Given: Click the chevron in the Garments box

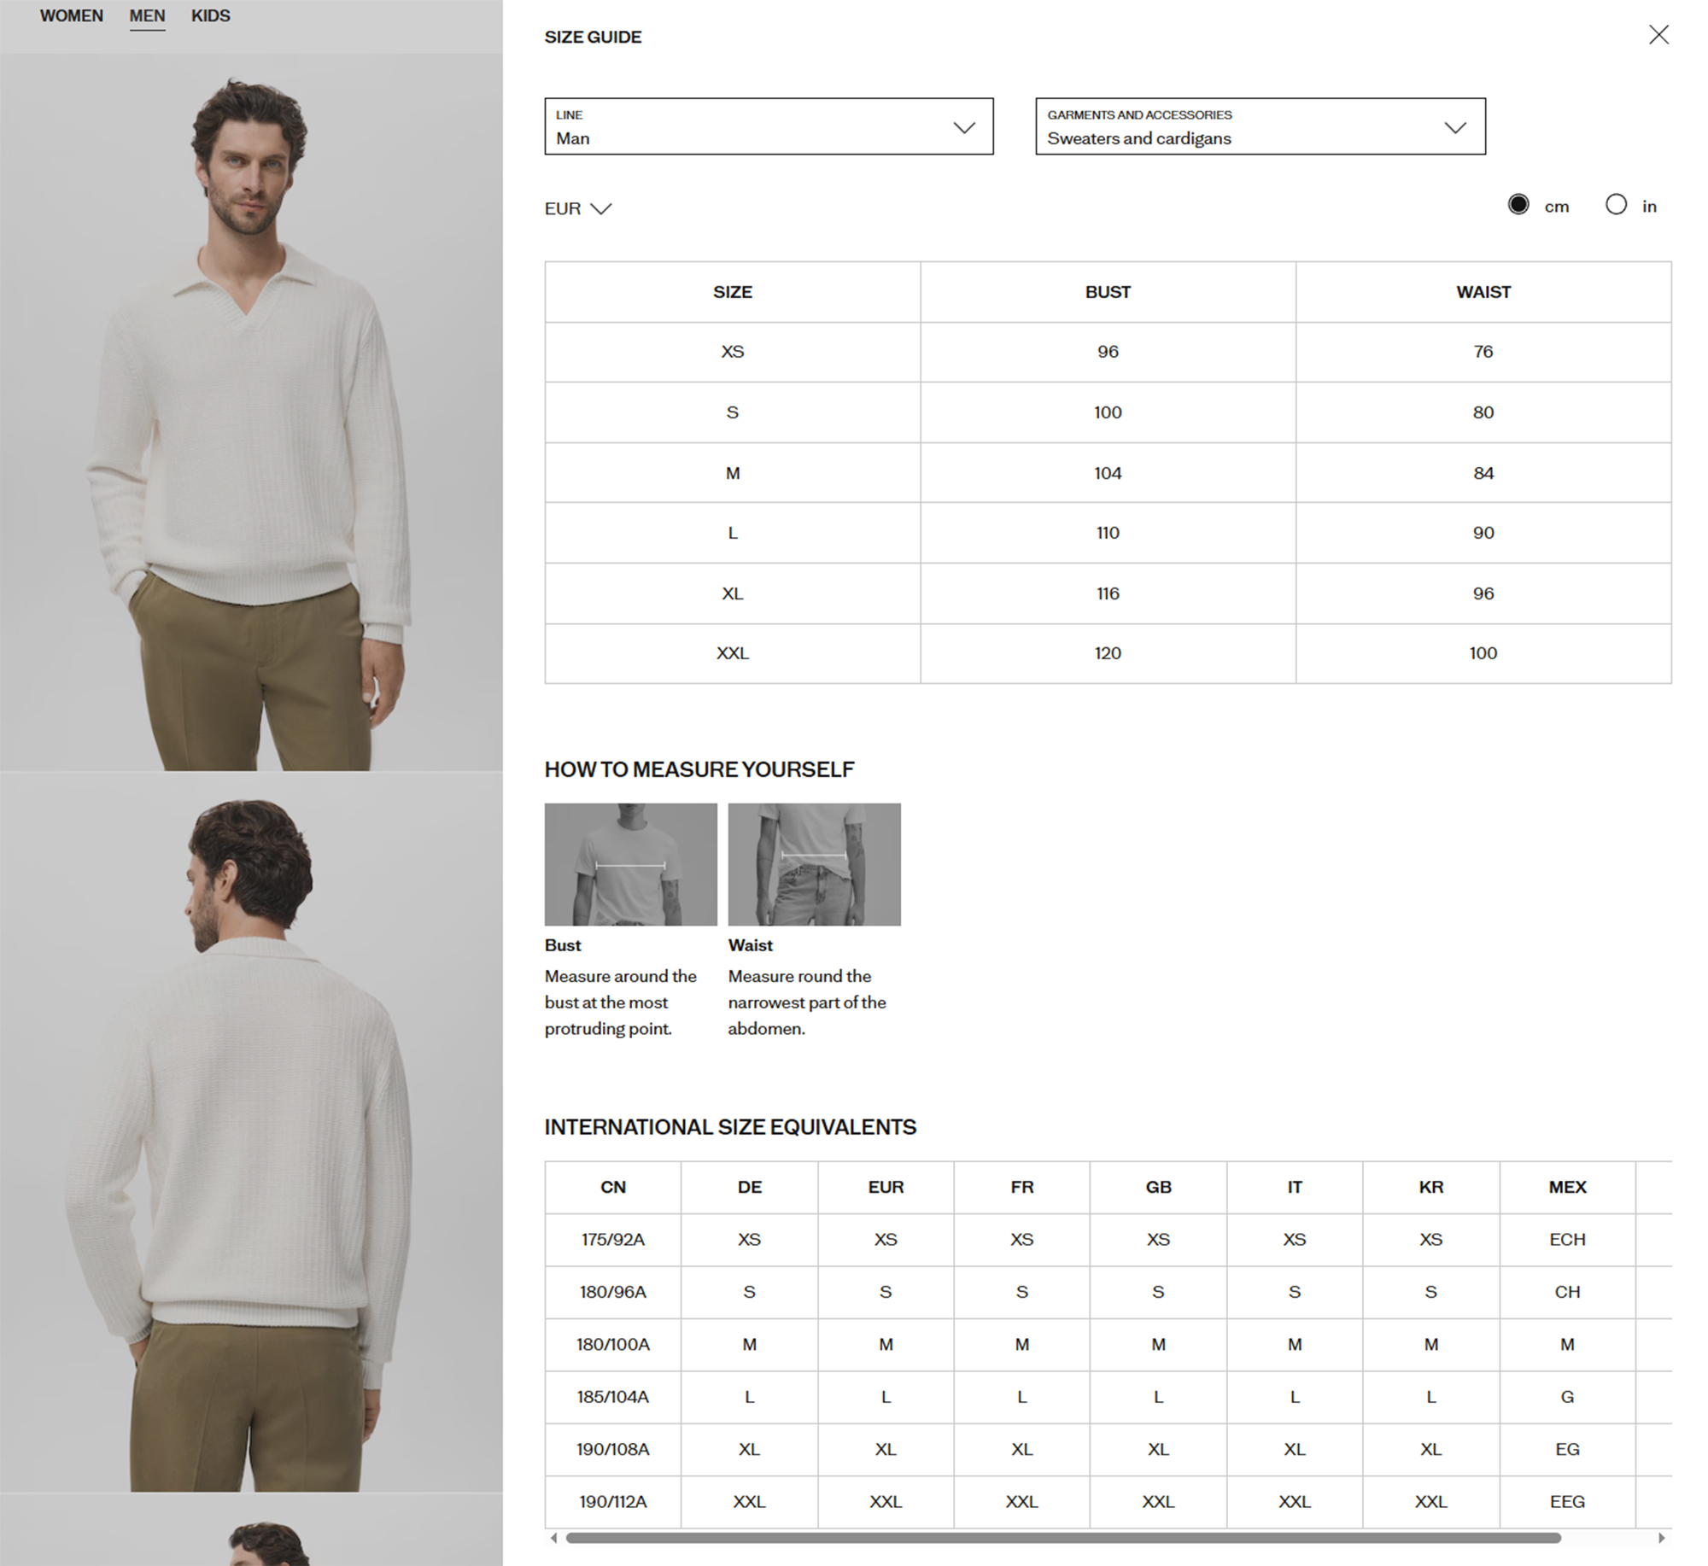Looking at the screenshot, I should 1454,127.
